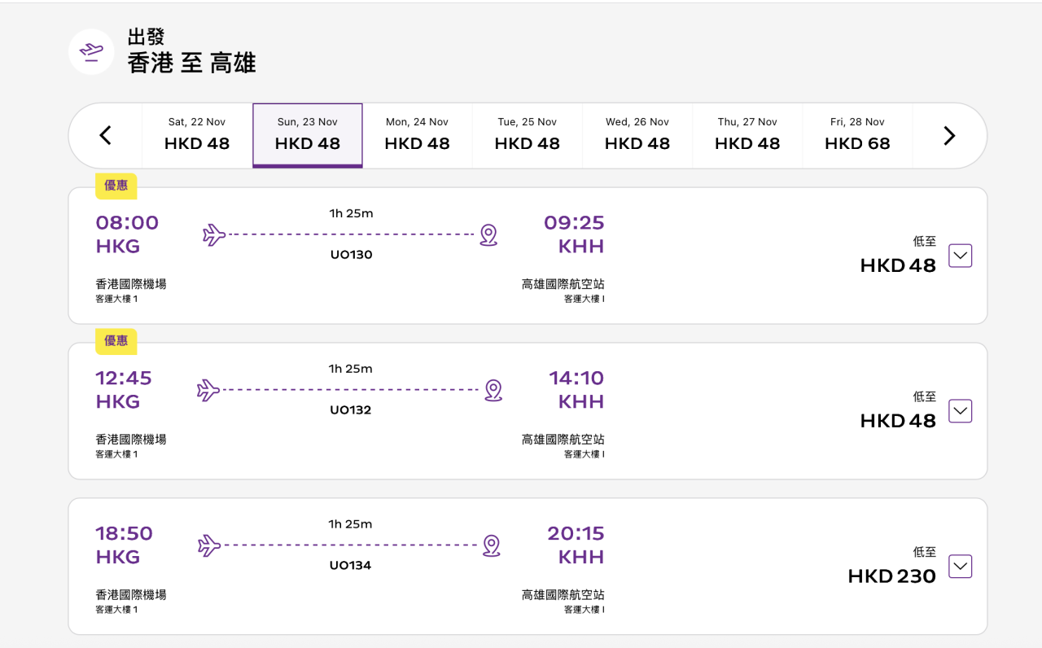Choose Tue, 25 Nov date tab

[528, 134]
